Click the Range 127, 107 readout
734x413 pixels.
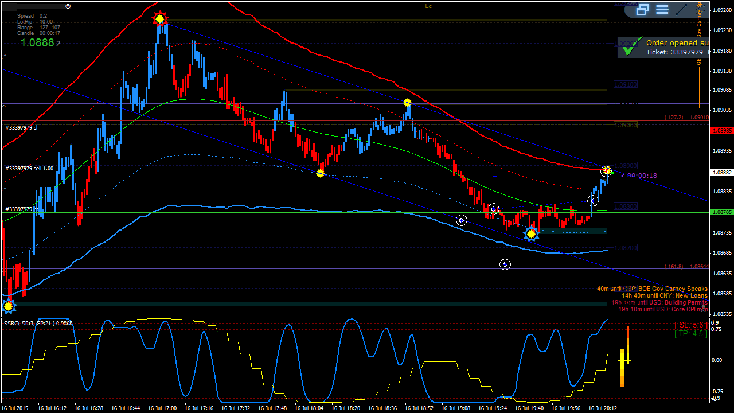(x=38, y=28)
